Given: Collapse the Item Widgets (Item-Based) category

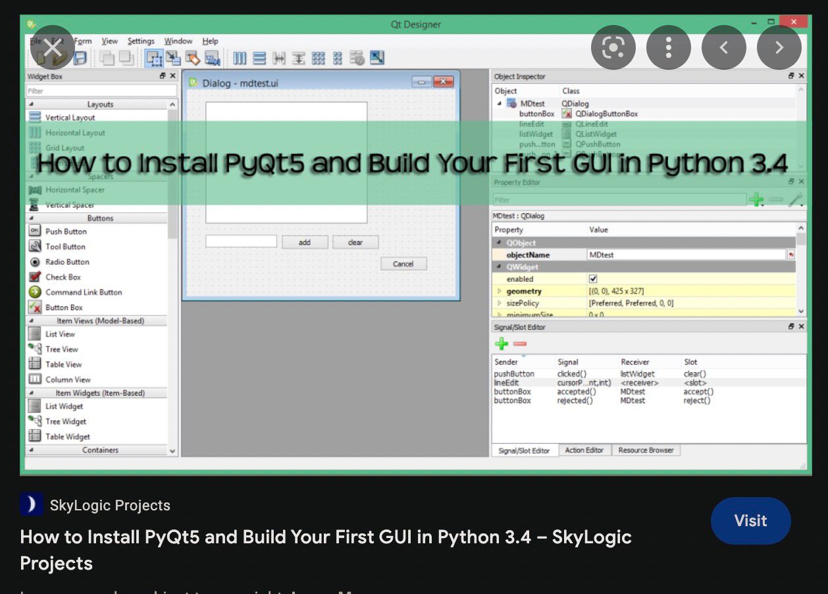Looking at the screenshot, I should [x=32, y=393].
